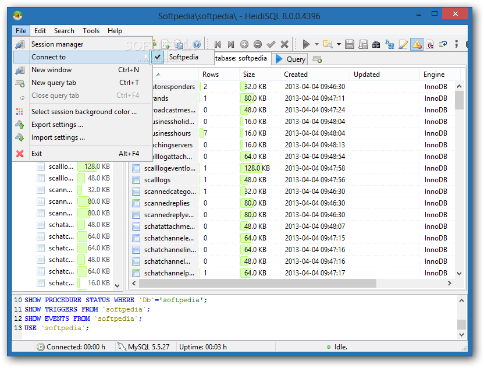Sort by the Engine column header
Image resolution: width=484 pixels, height=368 pixels.
[440, 75]
